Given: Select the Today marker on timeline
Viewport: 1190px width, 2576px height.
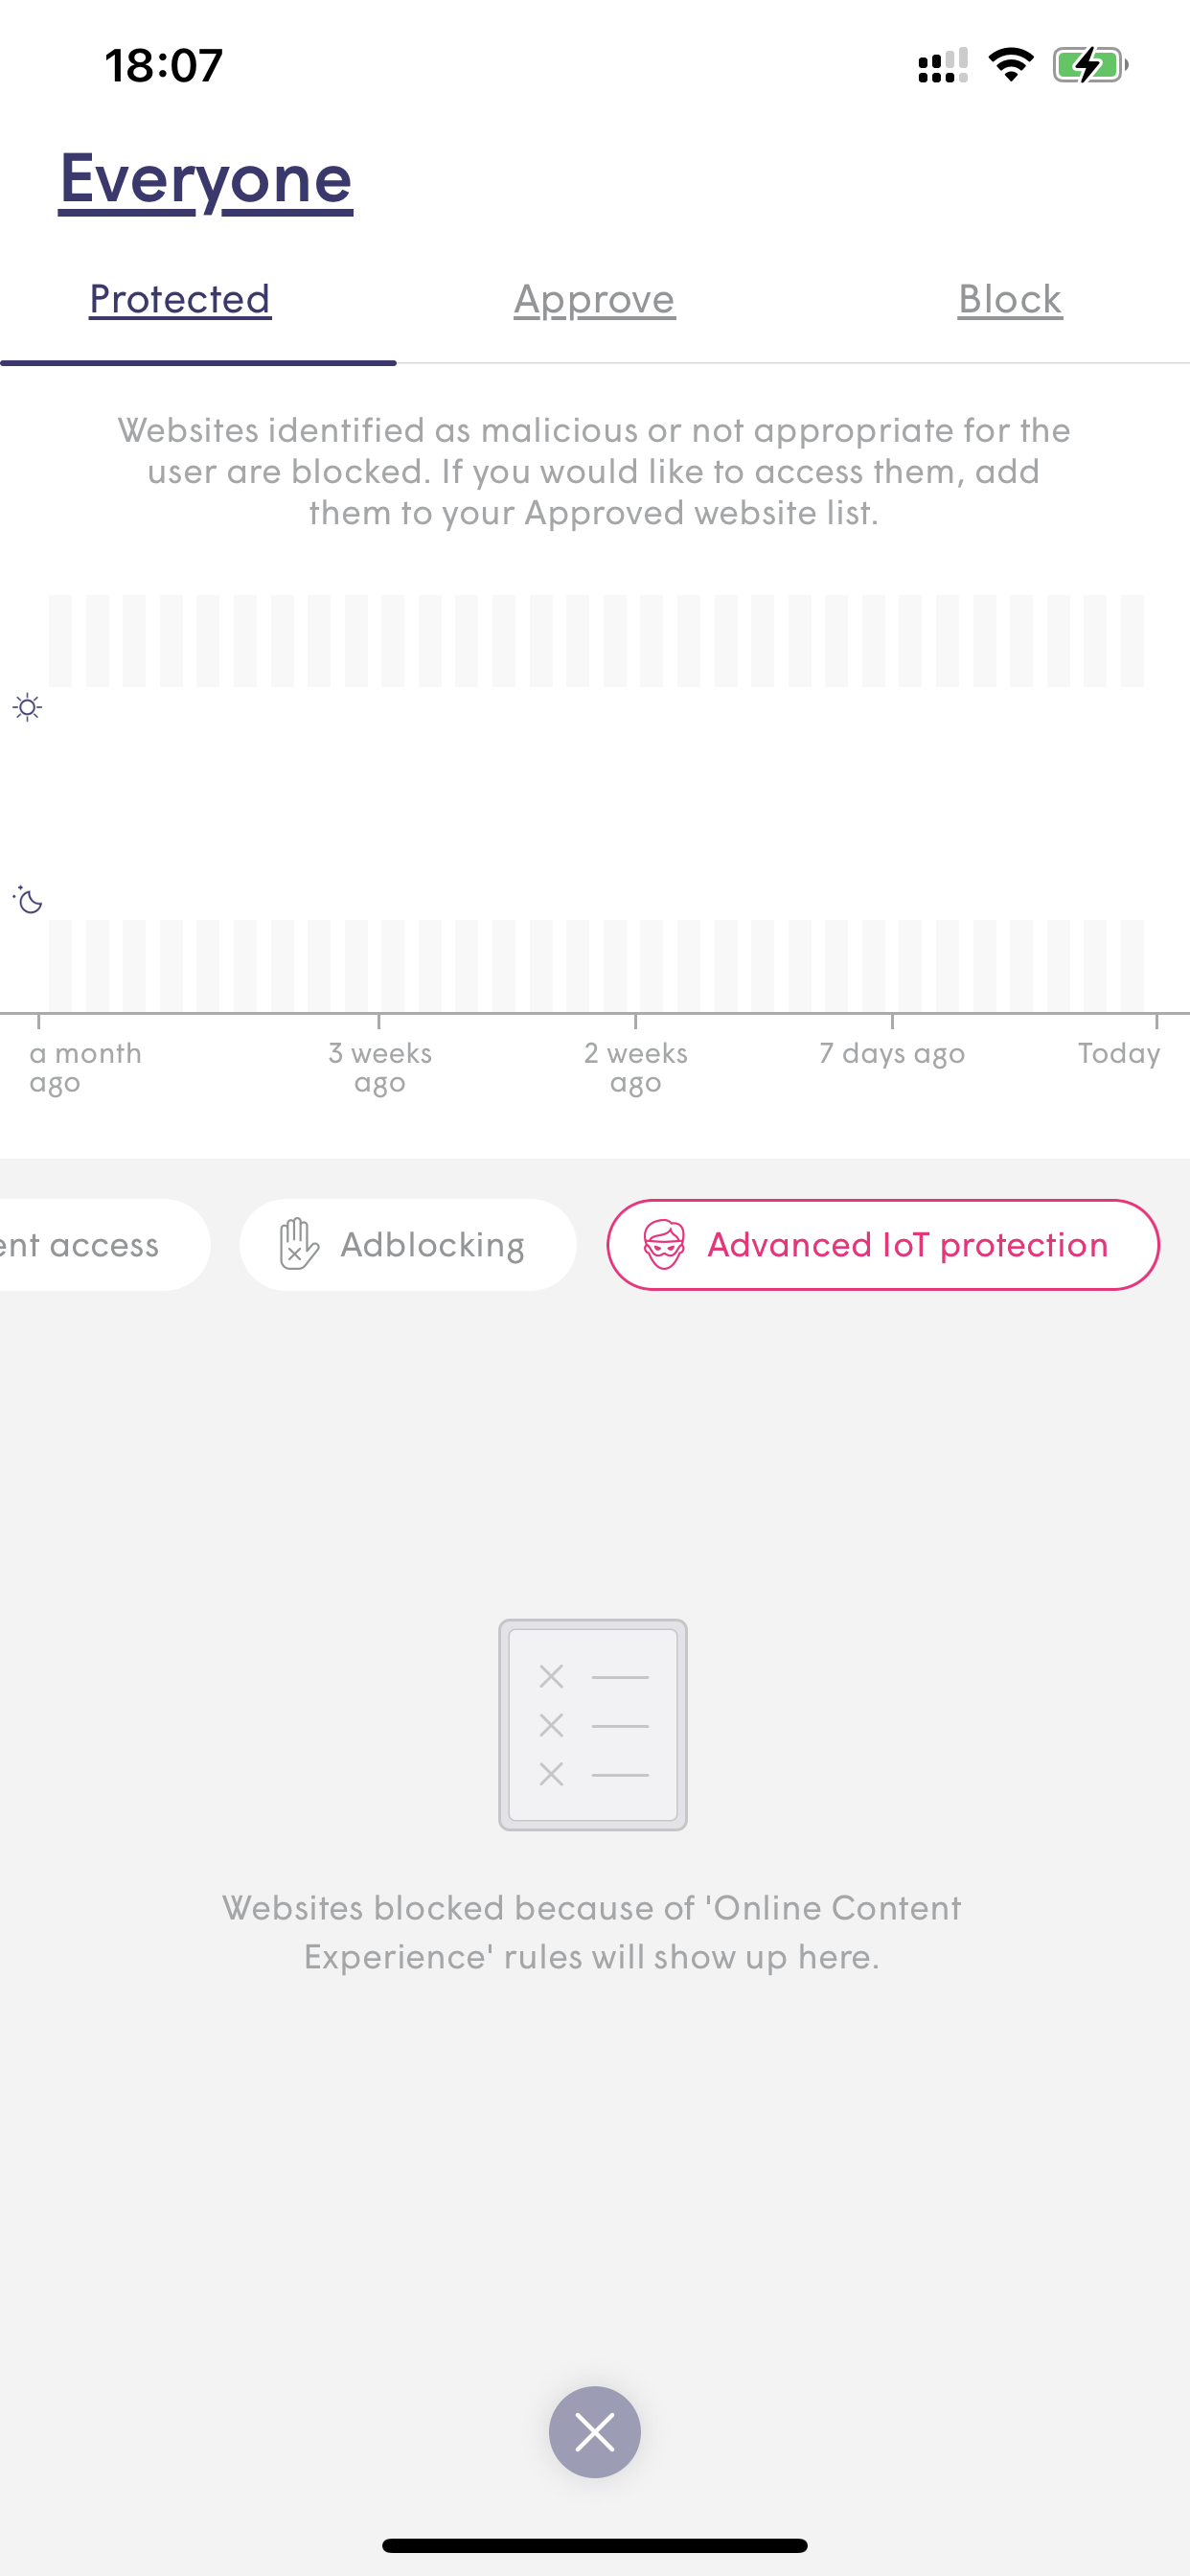Looking at the screenshot, I should pyautogui.click(x=1118, y=1053).
